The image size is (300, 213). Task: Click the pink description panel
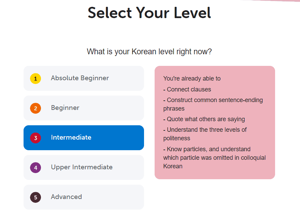[215, 122]
